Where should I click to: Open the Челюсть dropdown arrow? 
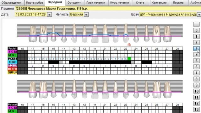click(x=86, y=14)
